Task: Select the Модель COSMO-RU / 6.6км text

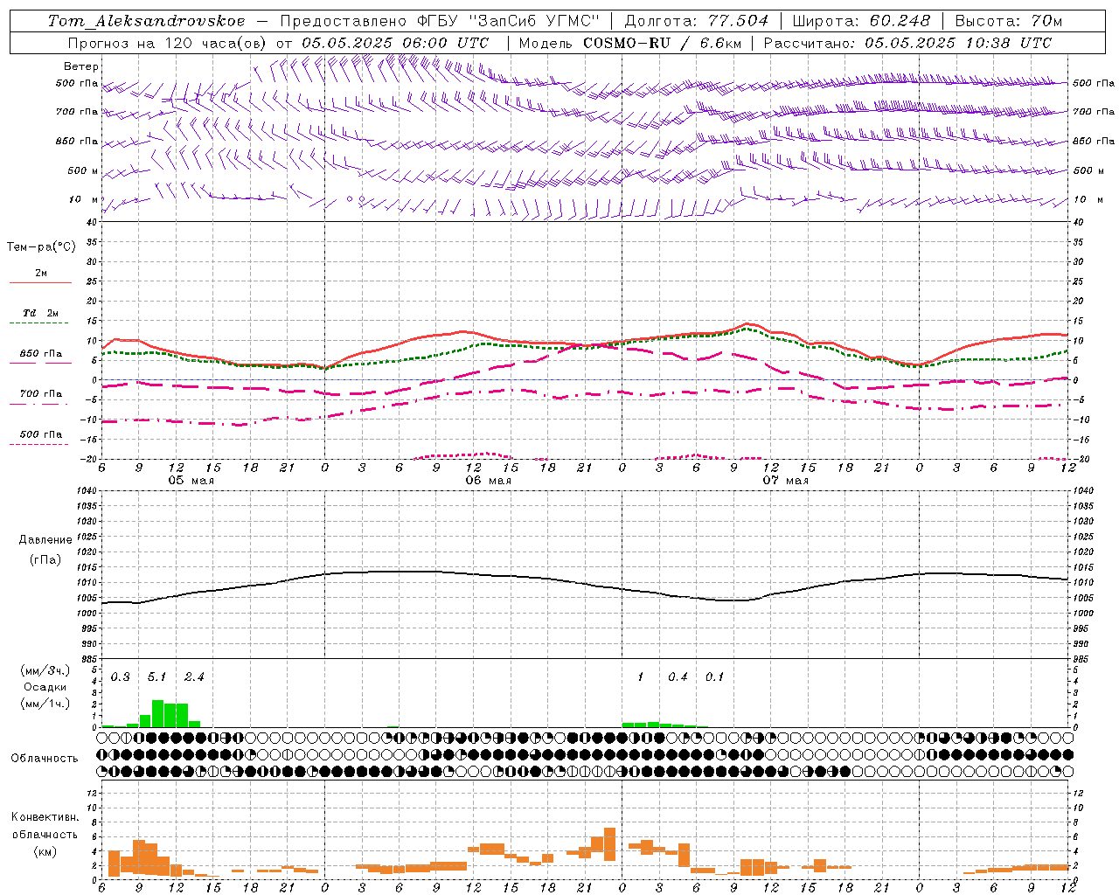Action: tap(629, 43)
